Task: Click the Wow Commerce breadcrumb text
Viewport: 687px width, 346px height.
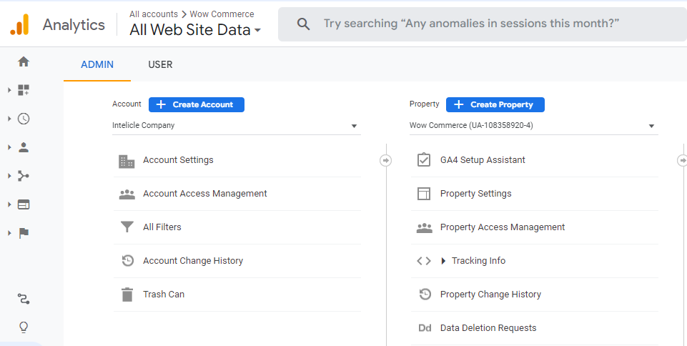Action: coord(222,14)
